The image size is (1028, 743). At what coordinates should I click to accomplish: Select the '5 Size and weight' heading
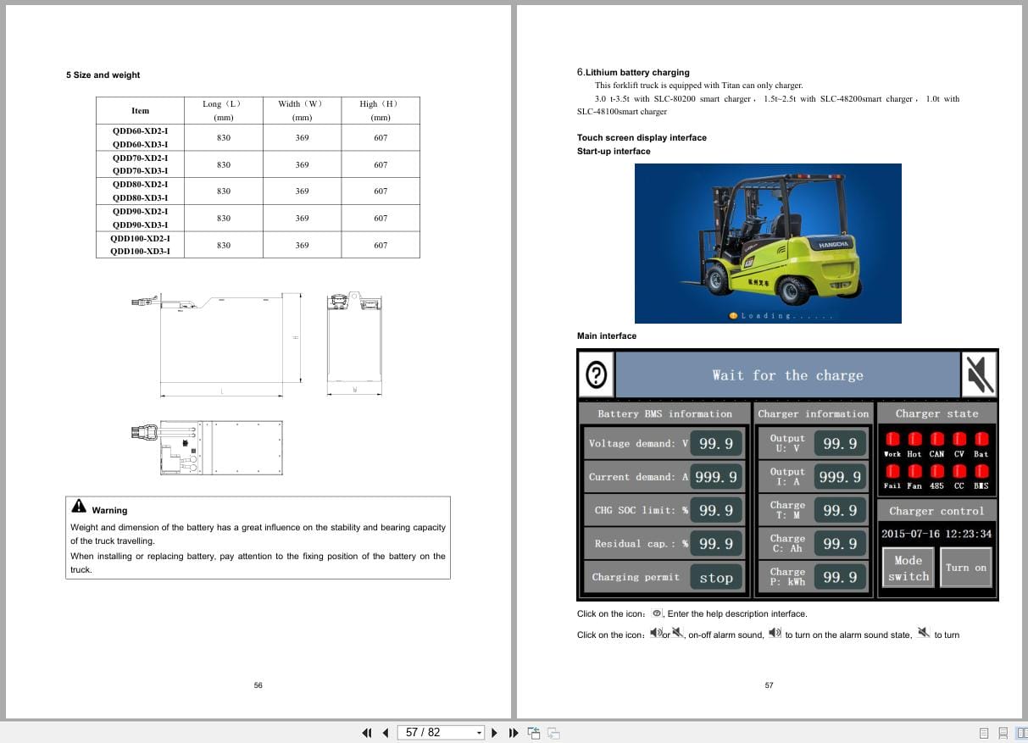103,75
